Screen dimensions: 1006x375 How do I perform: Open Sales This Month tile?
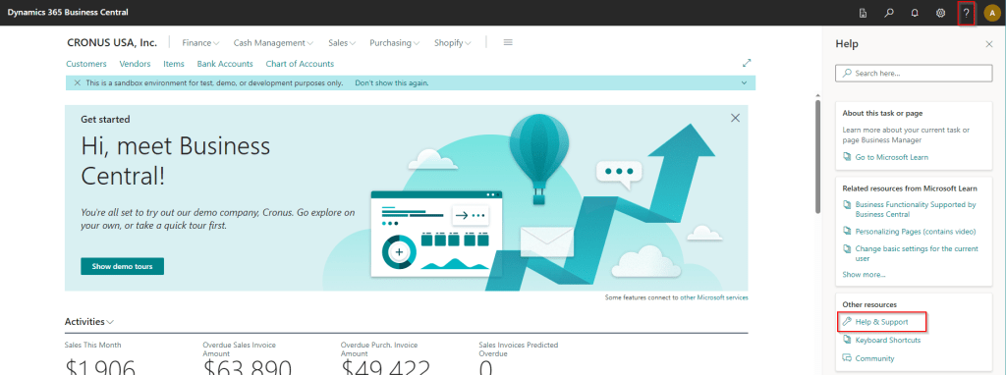(x=100, y=359)
